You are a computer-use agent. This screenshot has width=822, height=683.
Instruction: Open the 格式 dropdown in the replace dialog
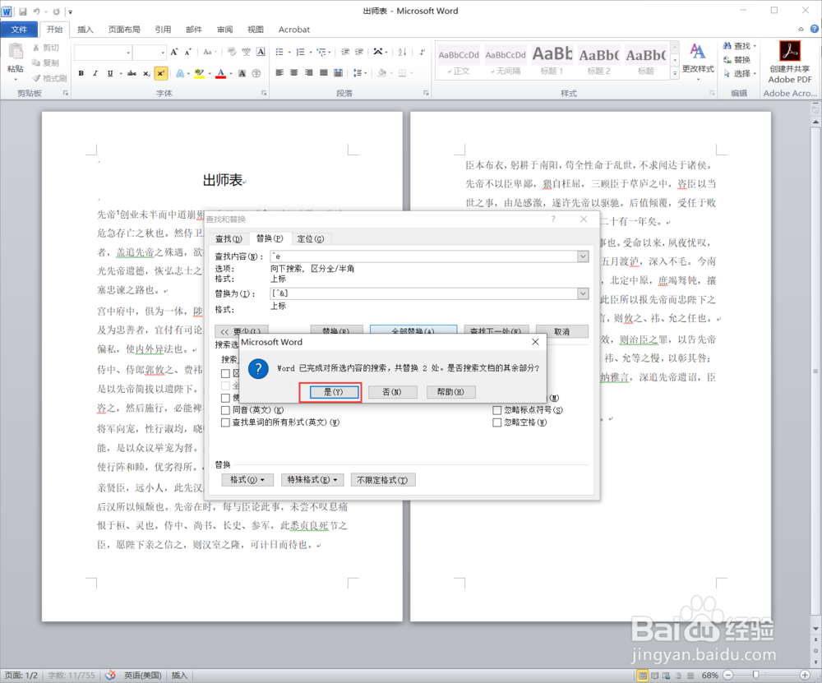pyautogui.click(x=247, y=479)
